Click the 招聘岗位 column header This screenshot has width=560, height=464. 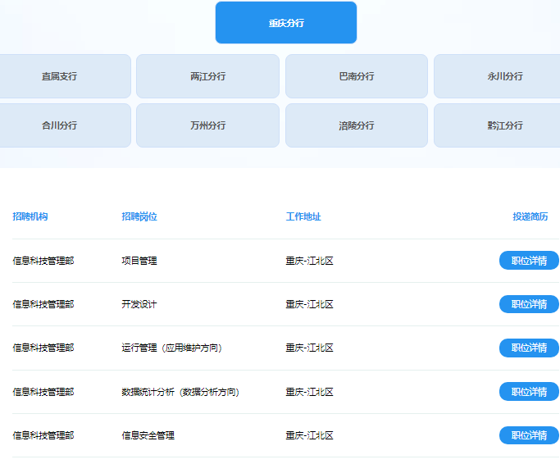pyautogui.click(x=139, y=216)
